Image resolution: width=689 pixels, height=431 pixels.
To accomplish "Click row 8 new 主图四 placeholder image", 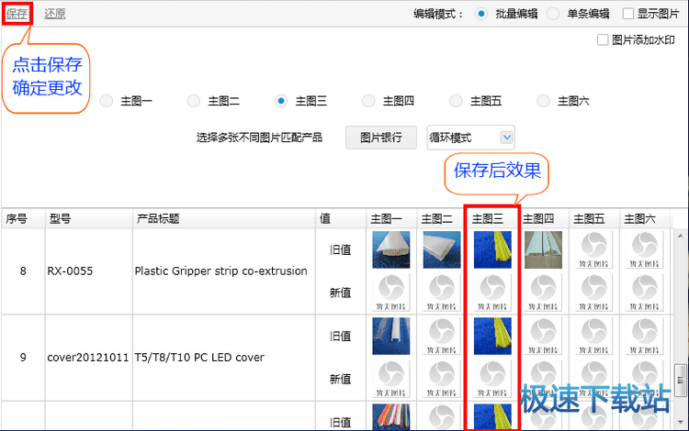I will (x=543, y=293).
